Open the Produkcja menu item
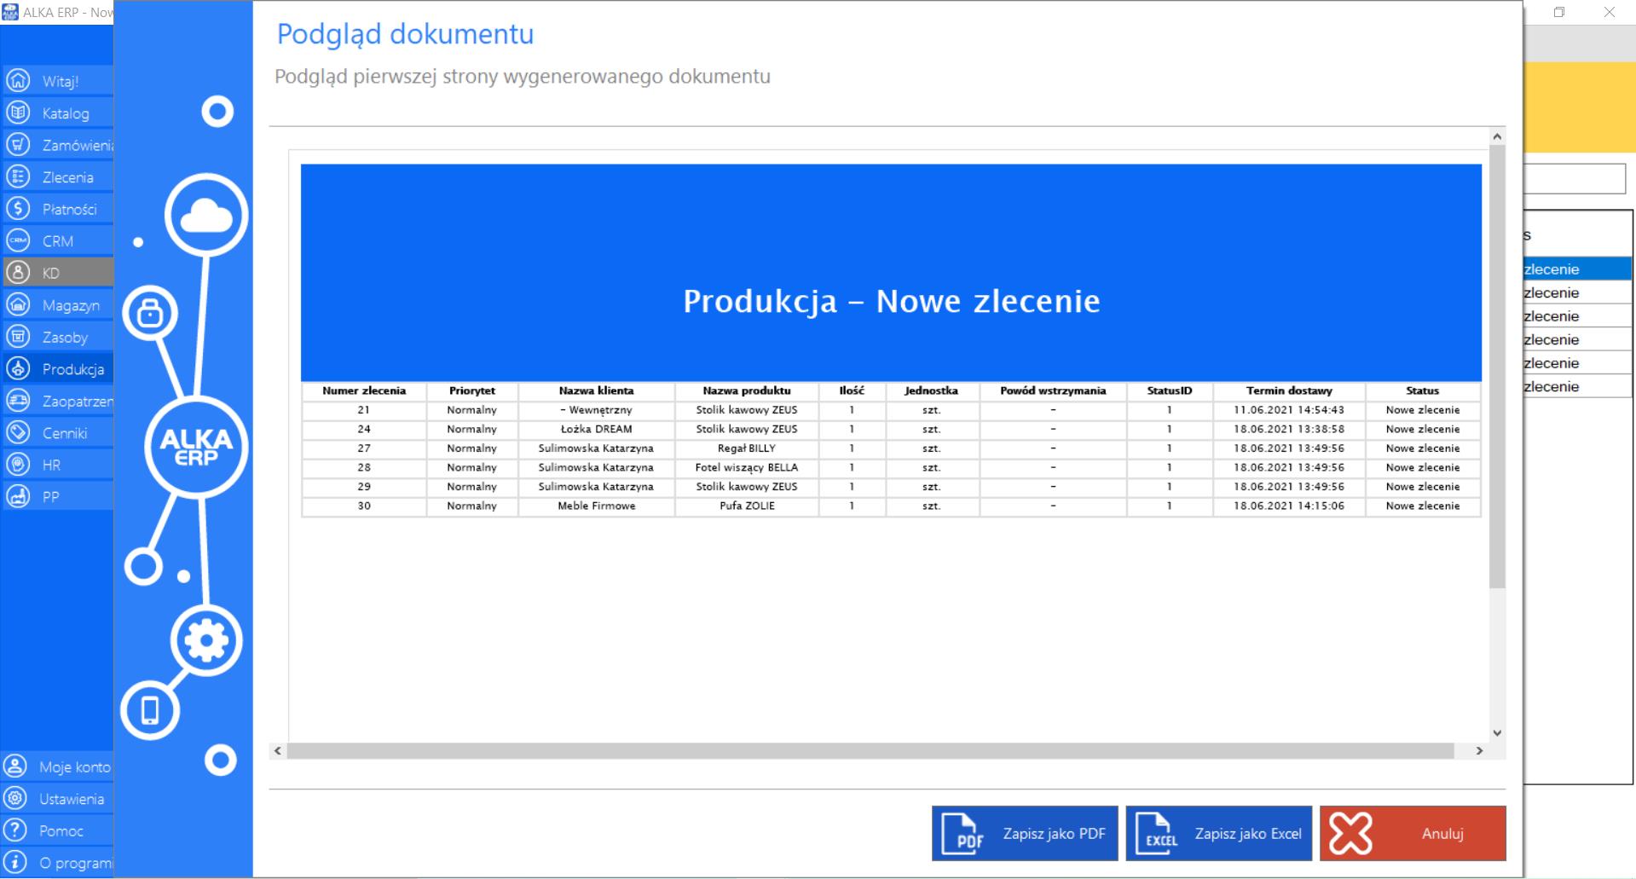 coord(72,369)
